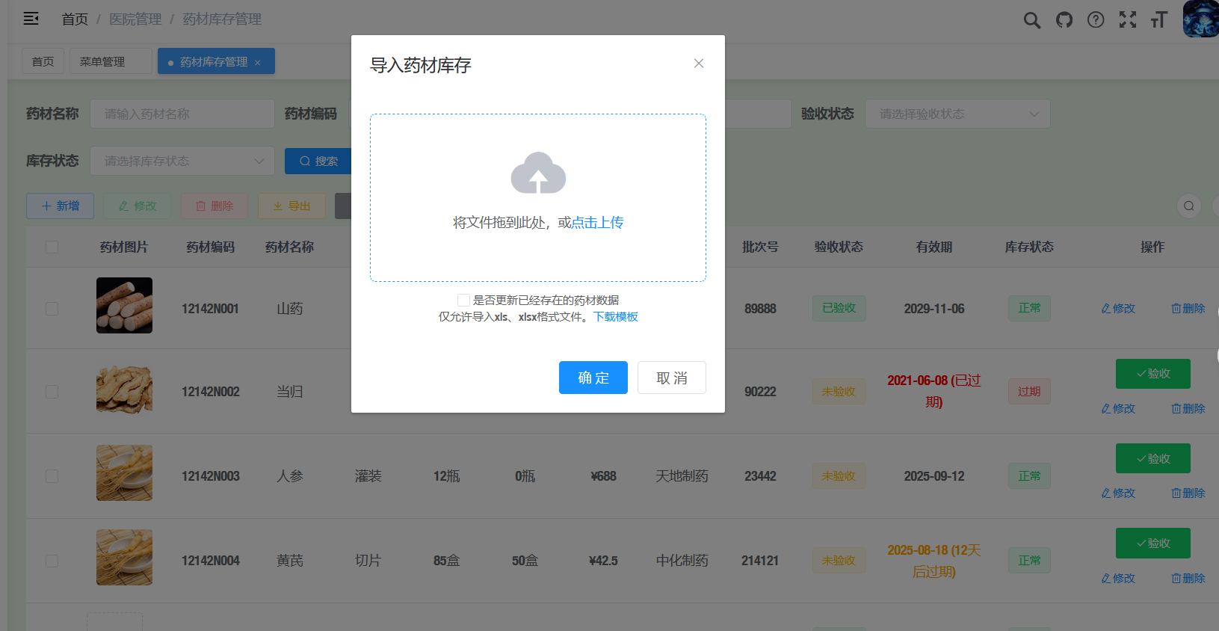Viewport: 1219px width, 631px height.
Task: Expand the 库存状态 dropdown
Action: [x=182, y=161]
